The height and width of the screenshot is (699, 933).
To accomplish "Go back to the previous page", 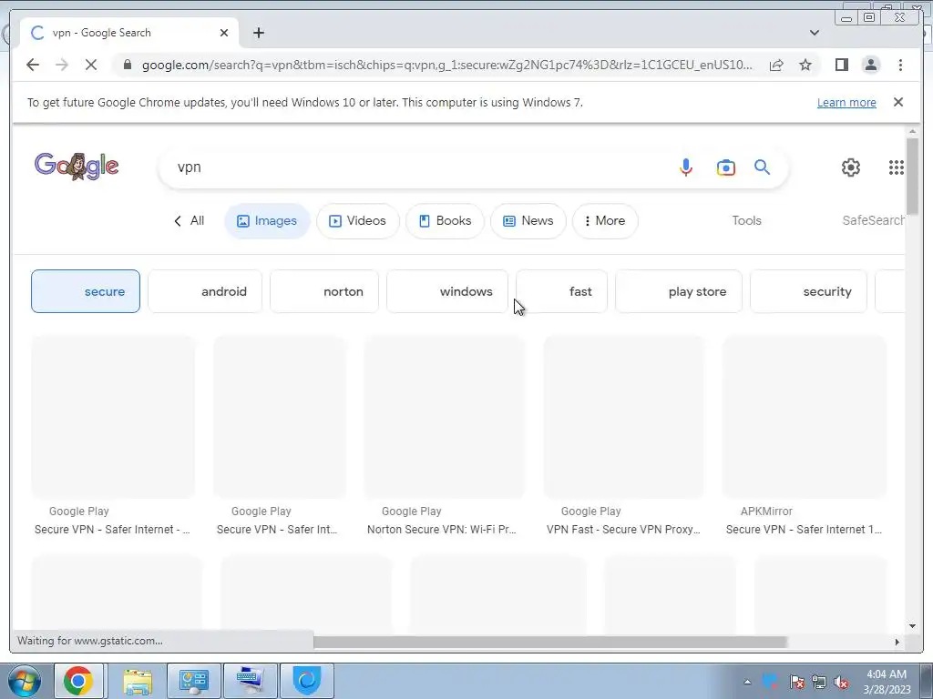I will (x=33, y=65).
